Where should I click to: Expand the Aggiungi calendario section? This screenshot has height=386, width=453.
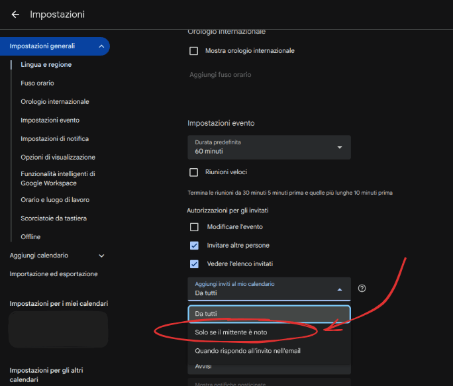101,256
